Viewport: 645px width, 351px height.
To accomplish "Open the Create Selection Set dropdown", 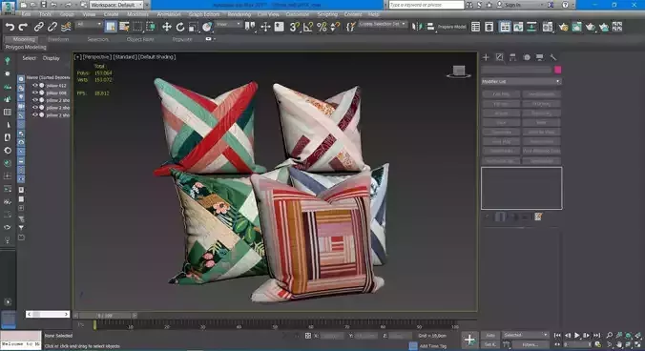I will click(x=383, y=24).
